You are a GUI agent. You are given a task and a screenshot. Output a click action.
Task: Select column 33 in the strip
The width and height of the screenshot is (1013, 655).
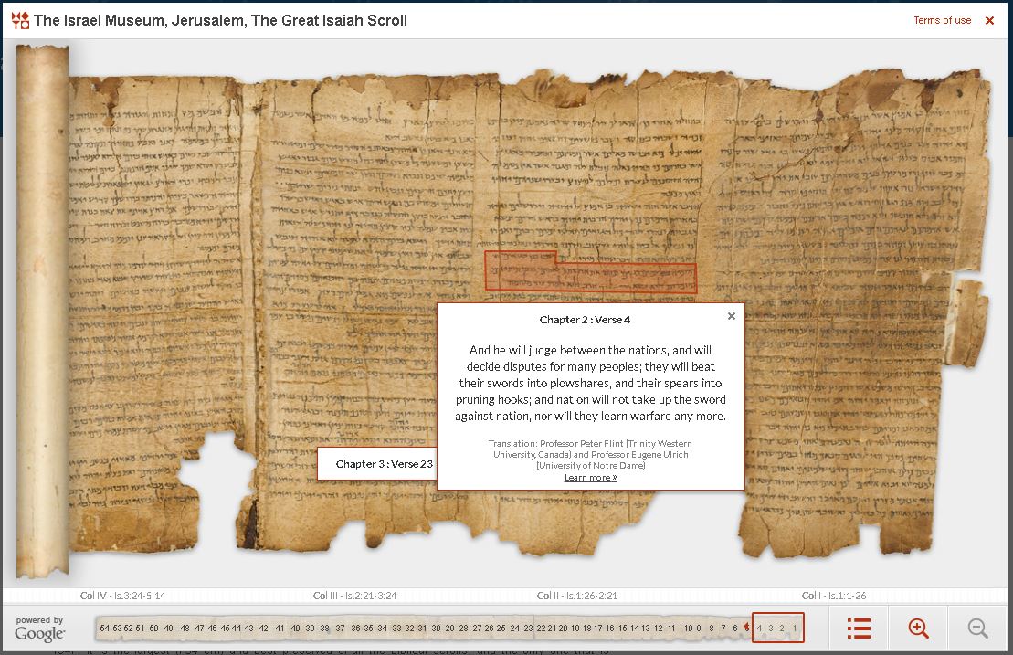396,628
